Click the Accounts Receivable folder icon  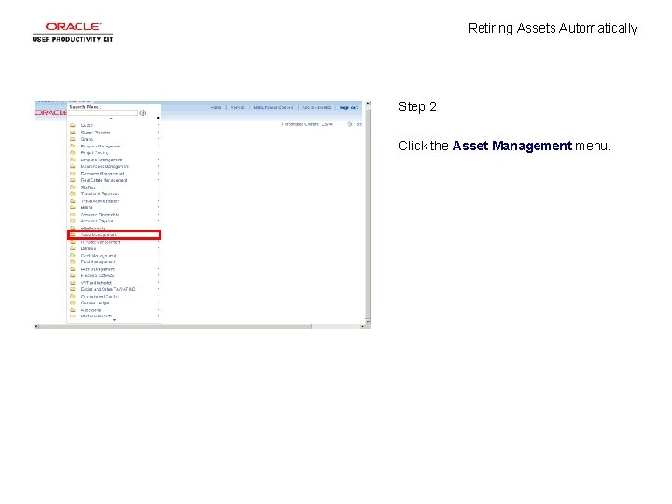pos(73,215)
